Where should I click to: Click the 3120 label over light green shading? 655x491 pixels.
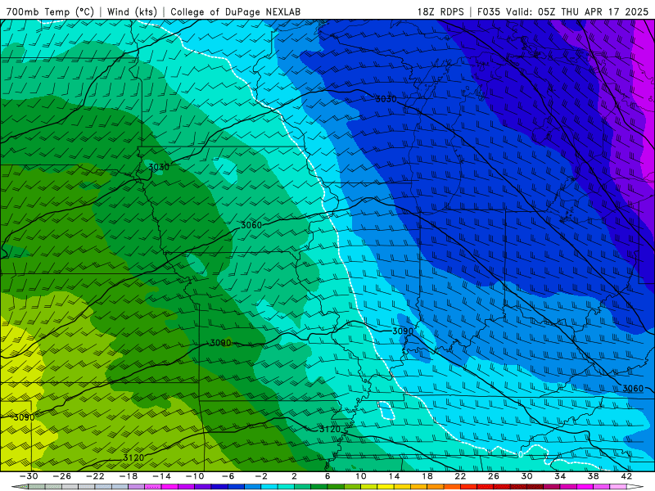[133, 457]
